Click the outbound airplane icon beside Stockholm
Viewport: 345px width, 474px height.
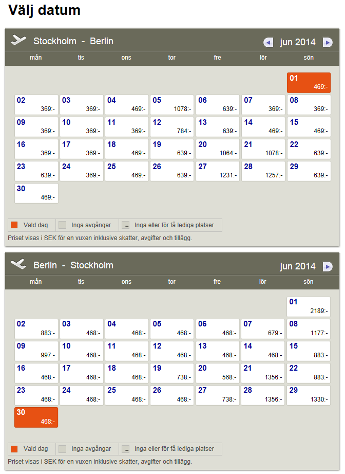pos(18,41)
